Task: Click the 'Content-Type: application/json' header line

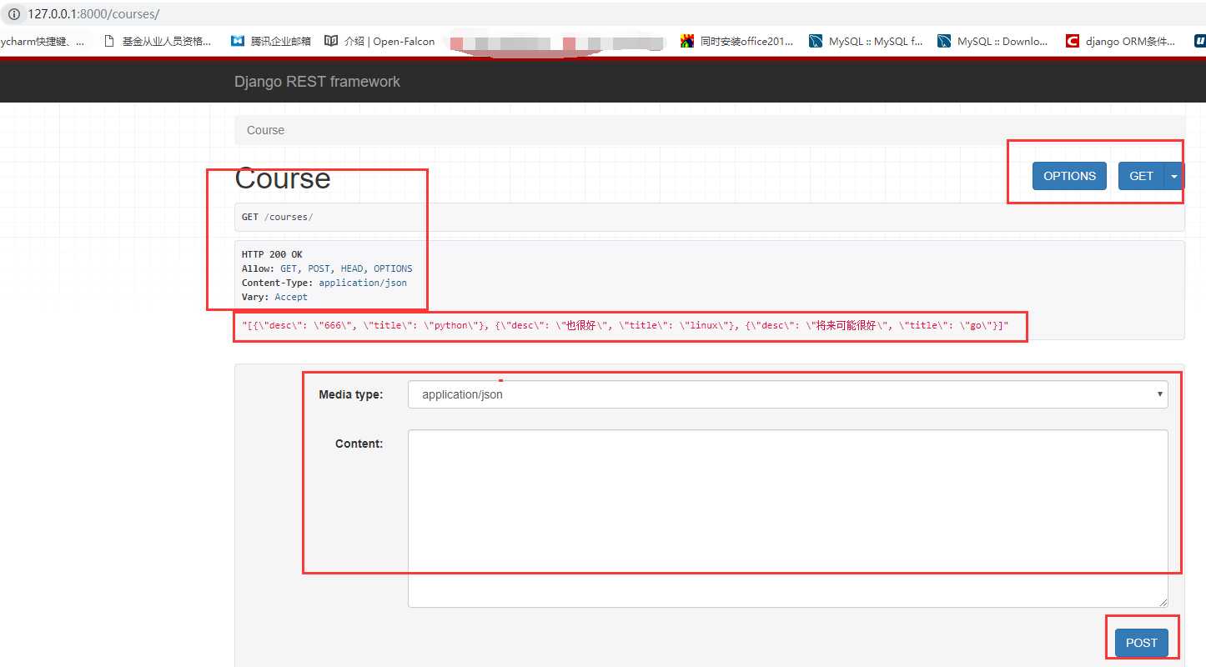Action: [x=324, y=283]
